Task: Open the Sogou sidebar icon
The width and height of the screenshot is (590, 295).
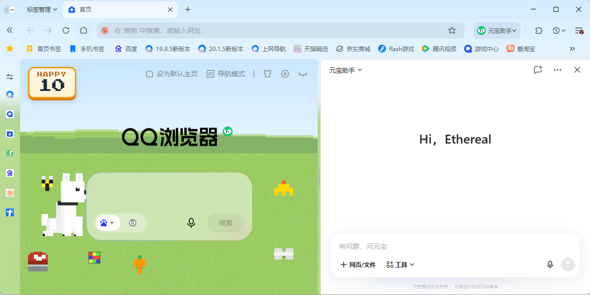Action: pos(10,193)
